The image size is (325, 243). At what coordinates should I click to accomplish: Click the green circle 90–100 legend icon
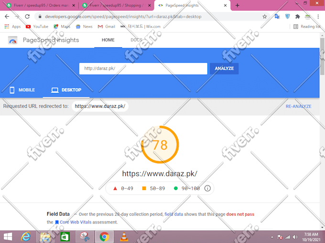point(175,188)
